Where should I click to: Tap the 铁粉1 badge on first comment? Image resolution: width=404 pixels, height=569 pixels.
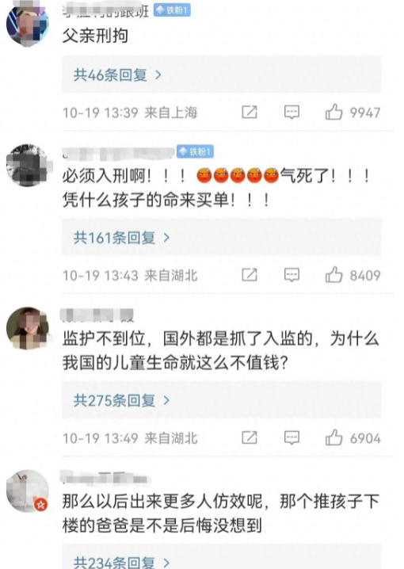(x=172, y=10)
